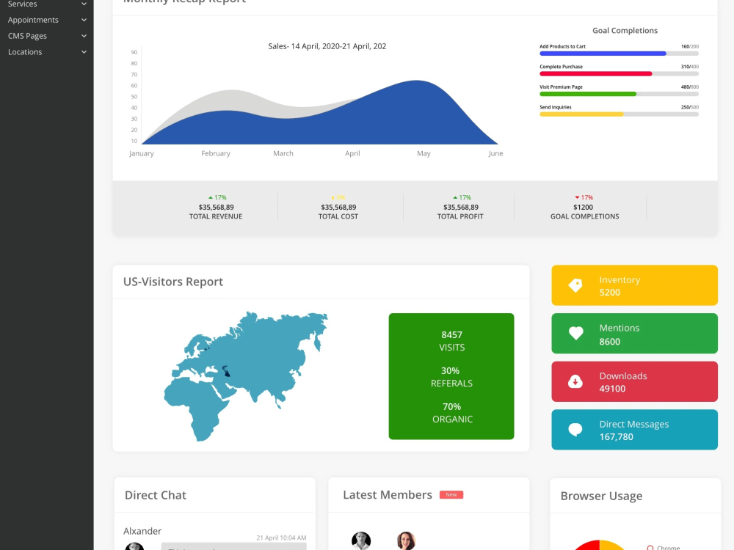Viewport: 734px width, 550px height.
Task: Click the Send Inquiries progress bar
Action: [x=619, y=114]
